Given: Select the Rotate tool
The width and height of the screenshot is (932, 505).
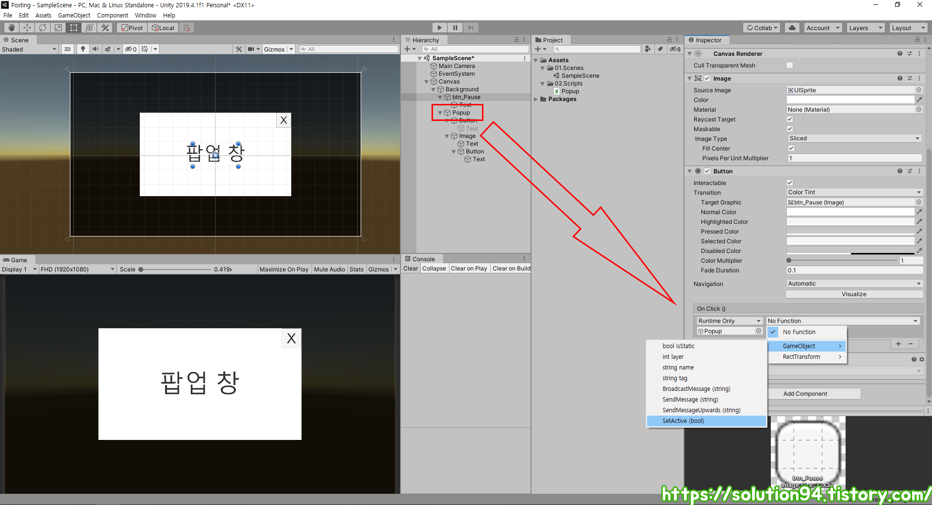Looking at the screenshot, I should click(x=43, y=28).
